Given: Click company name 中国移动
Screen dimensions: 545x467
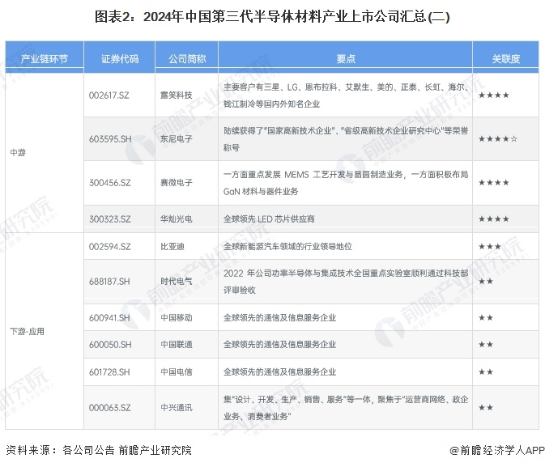Looking at the screenshot, I should [177, 318].
